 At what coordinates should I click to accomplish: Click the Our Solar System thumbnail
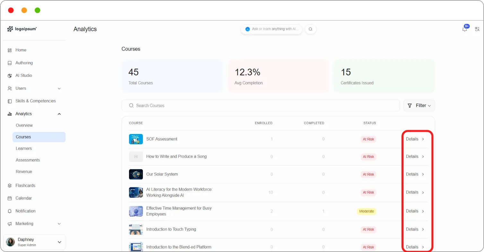click(x=136, y=174)
